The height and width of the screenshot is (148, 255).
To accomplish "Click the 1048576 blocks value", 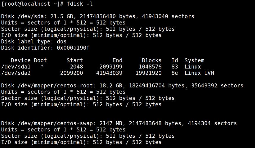I will coord(150,67).
